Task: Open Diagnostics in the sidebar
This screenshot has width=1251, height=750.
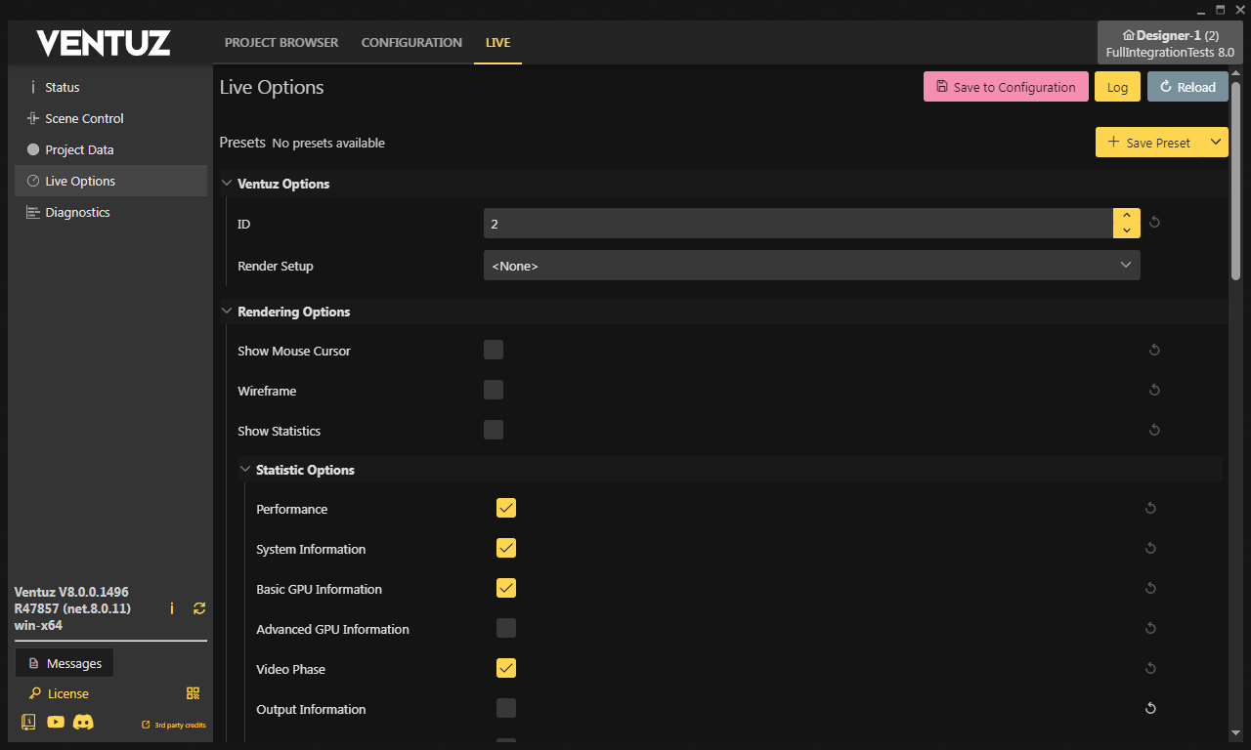Action: tap(77, 212)
